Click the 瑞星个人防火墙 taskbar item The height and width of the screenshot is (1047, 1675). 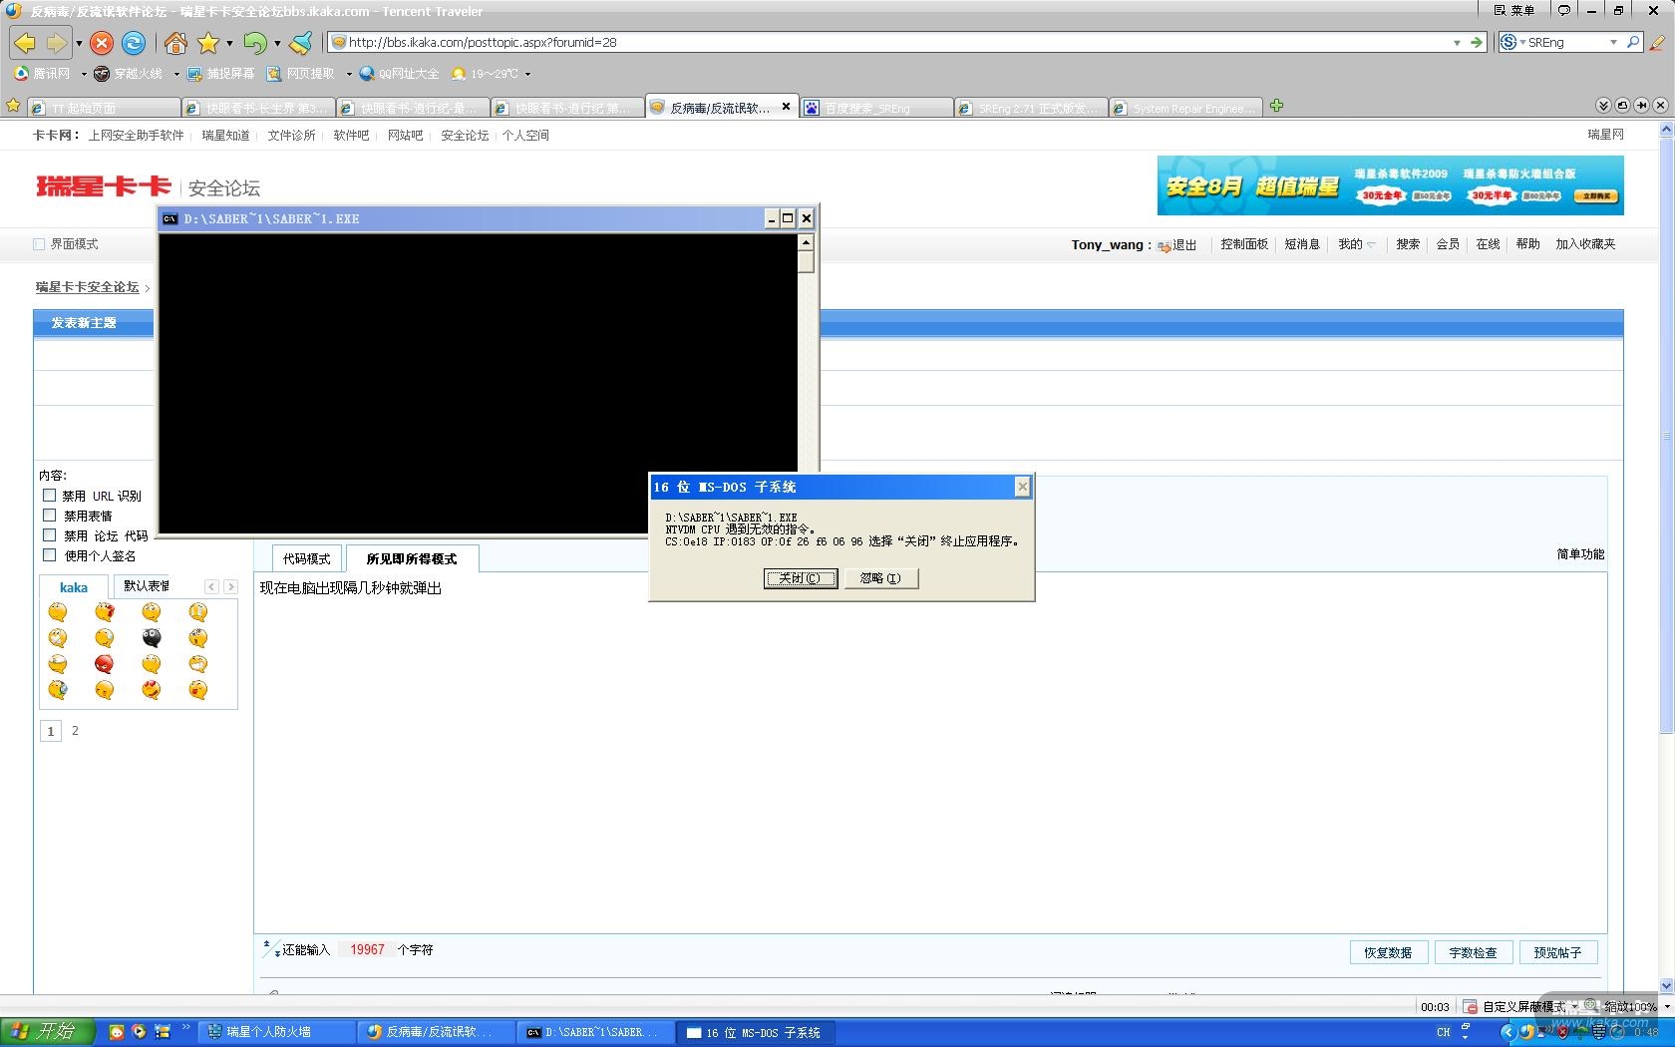pyautogui.click(x=276, y=1032)
